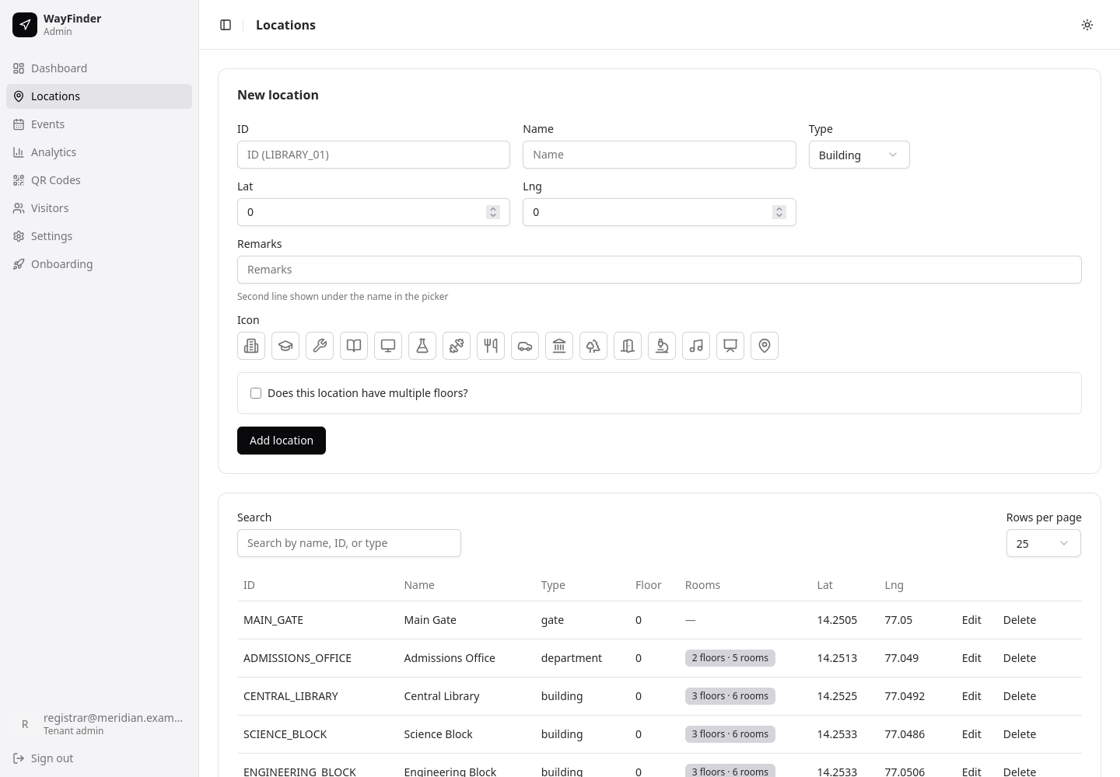The image size is (1120, 777).
Task: Select the map pin icon
Action: (x=765, y=346)
